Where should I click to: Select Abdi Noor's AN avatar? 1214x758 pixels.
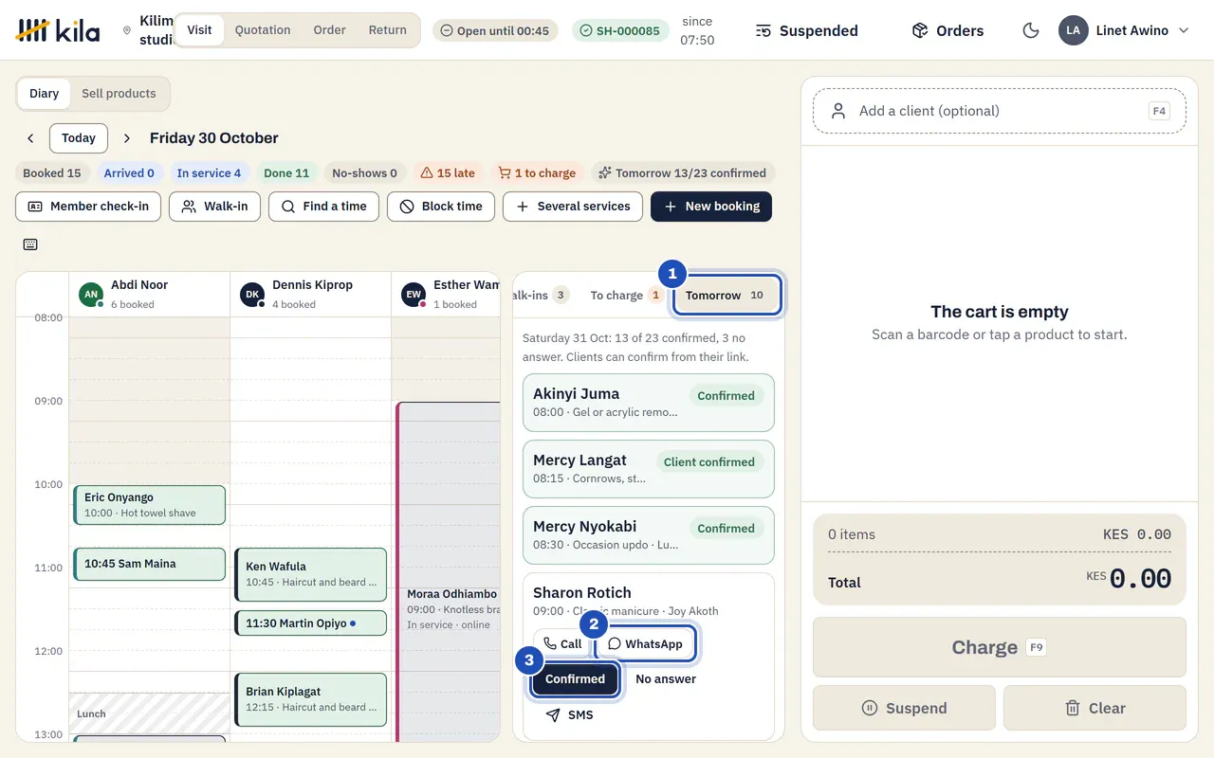pos(91,294)
